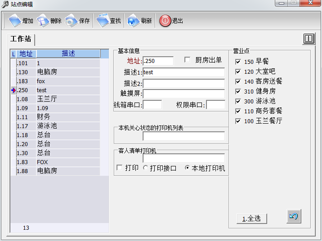Click the 权限串口 input field
The height and width of the screenshot is (241, 322).
click(215, 105)
